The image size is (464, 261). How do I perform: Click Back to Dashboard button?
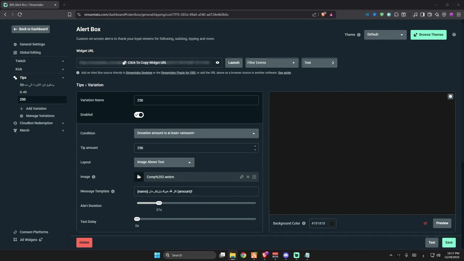(x=30, y=29)
